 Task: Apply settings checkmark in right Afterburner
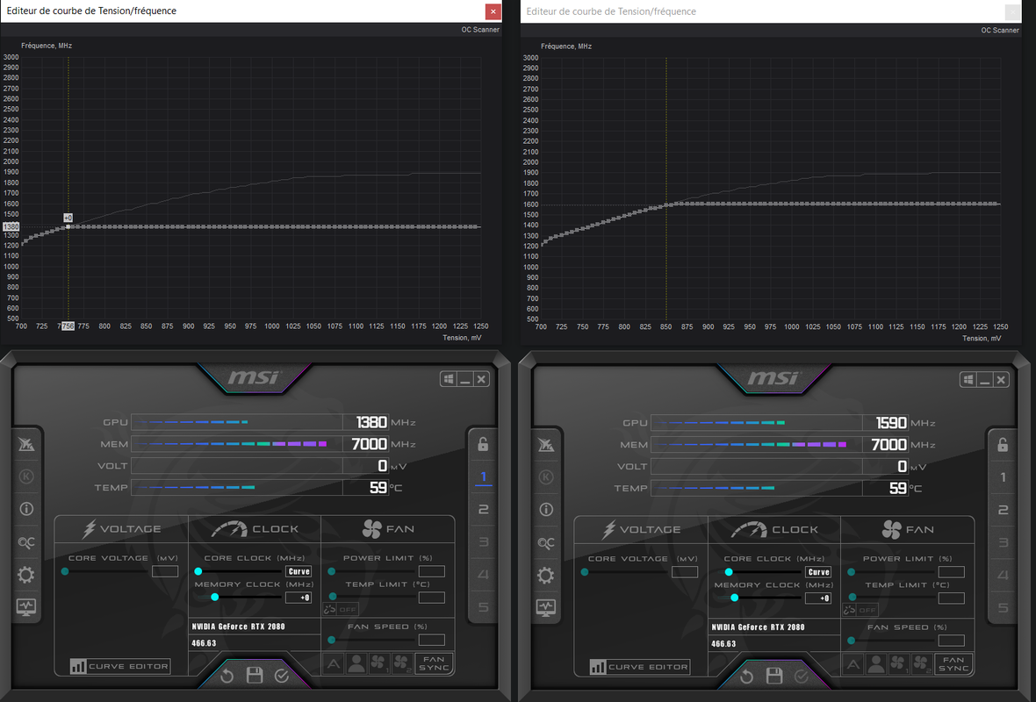tap(802, 677)
